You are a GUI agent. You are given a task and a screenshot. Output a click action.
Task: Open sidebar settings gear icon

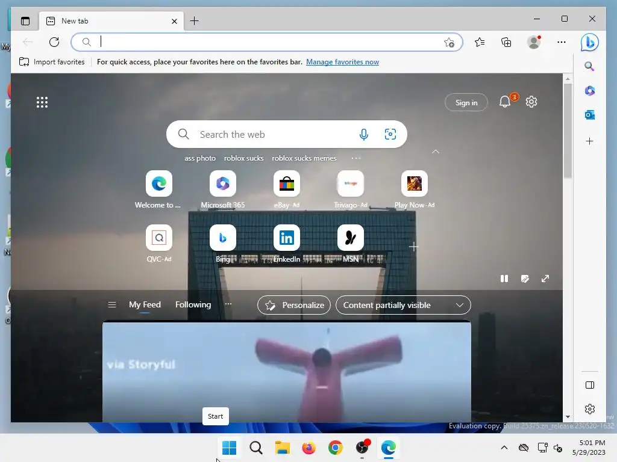[590, 409]
